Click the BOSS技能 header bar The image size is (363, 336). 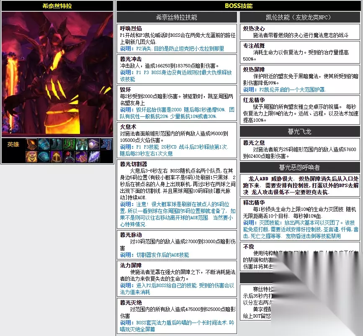click(239, 6)
